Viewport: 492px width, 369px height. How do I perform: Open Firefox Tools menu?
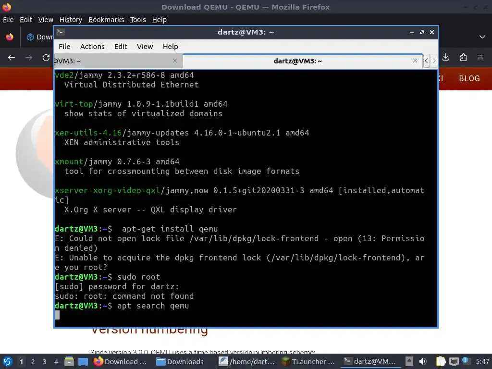pyautogui.click(x=138, y=20)
